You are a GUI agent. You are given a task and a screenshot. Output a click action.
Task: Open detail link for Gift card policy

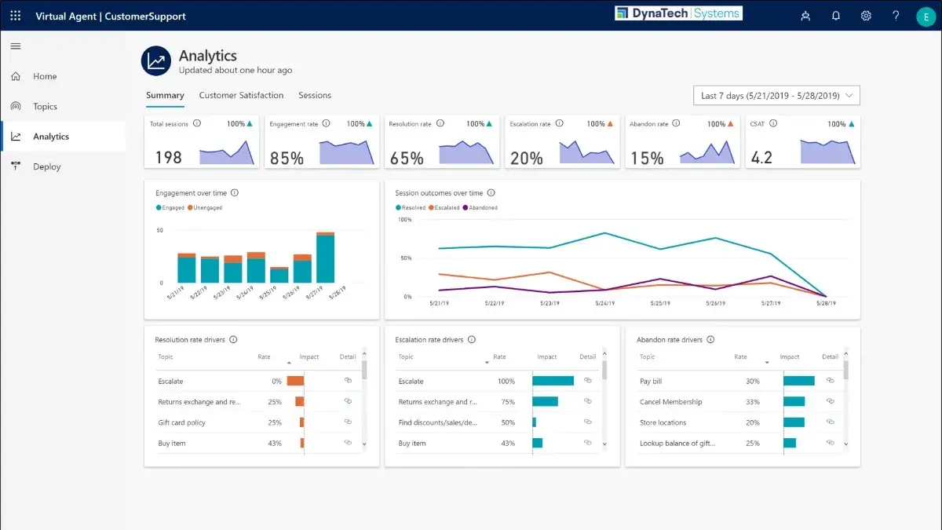pos(348,422)
